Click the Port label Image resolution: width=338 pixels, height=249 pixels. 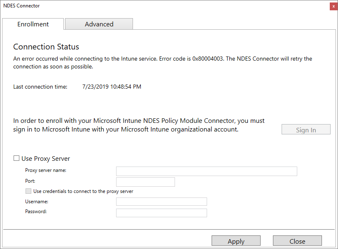[x=30, y=181]
